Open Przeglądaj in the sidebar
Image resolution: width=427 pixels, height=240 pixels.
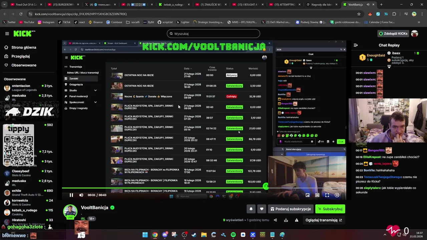tap(20, 56)
